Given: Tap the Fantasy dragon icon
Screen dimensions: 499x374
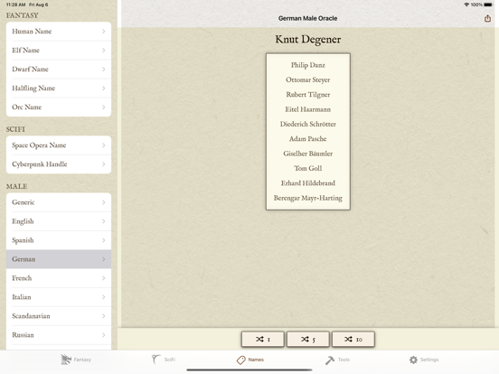Looking at the screenshot, I should 66,360.
